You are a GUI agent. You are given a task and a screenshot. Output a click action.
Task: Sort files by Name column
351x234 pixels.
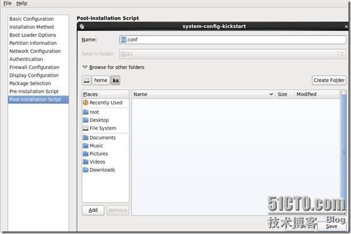(x=203, y=94)
